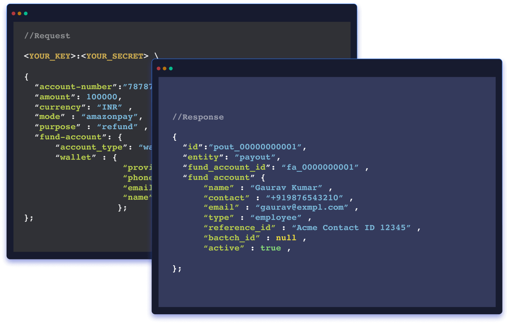508x323 pixels.
Task: Click the red close dot on Request window
Action: click(13, 13)
